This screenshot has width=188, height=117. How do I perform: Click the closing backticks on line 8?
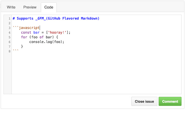(16, 51)
